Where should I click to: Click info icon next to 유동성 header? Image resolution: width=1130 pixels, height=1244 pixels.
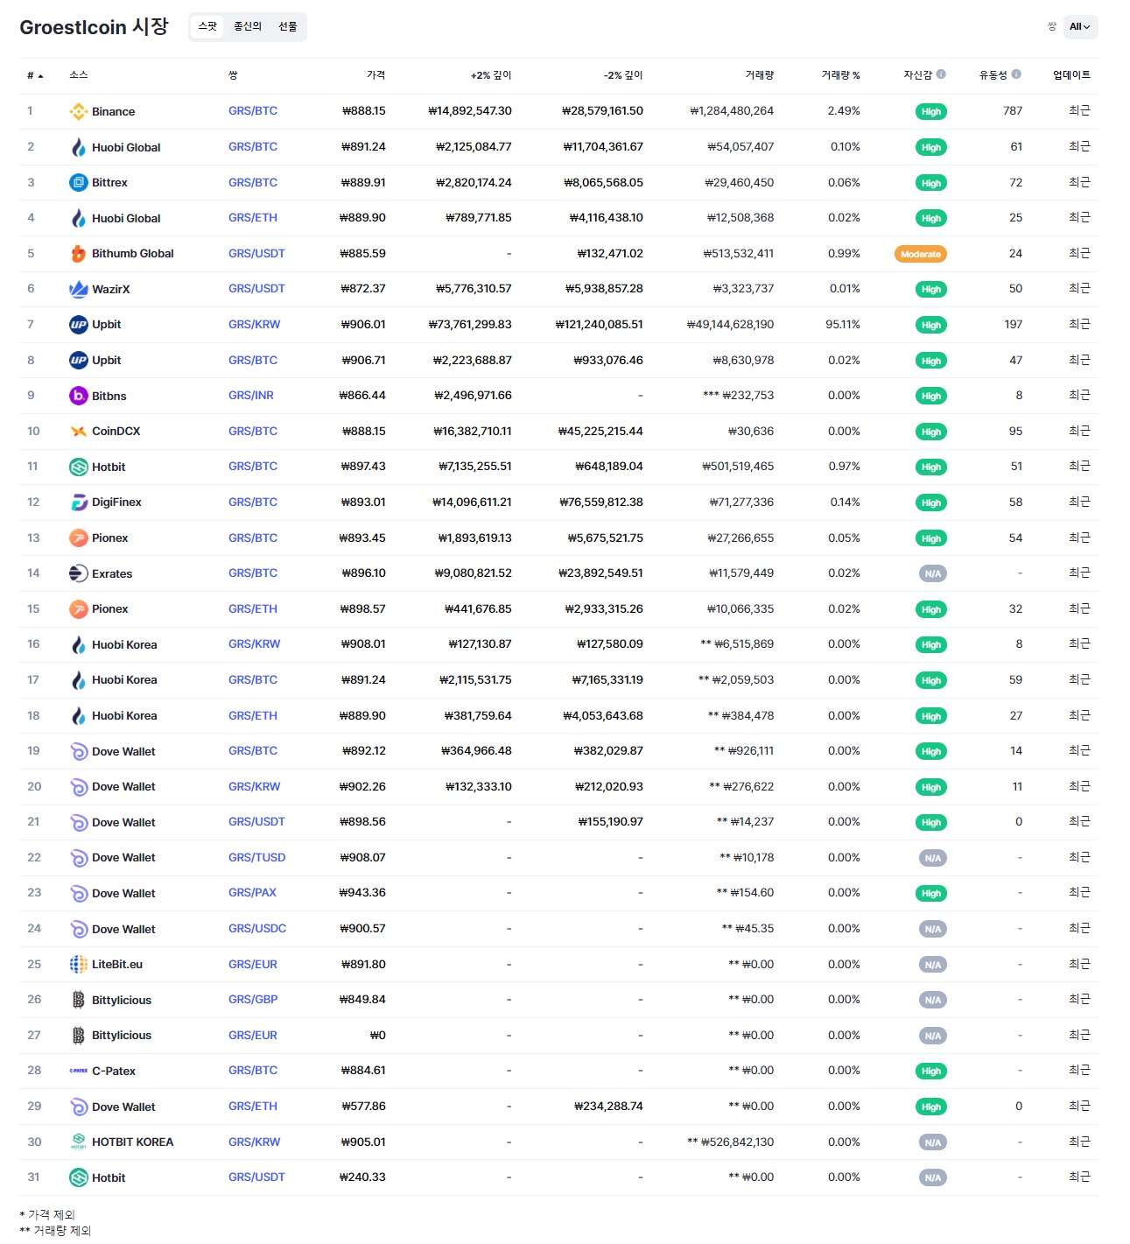pos(1016,74)
